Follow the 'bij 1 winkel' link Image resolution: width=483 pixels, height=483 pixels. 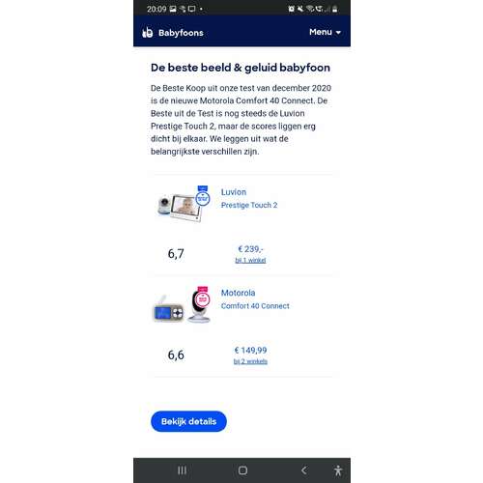point(250,260)
